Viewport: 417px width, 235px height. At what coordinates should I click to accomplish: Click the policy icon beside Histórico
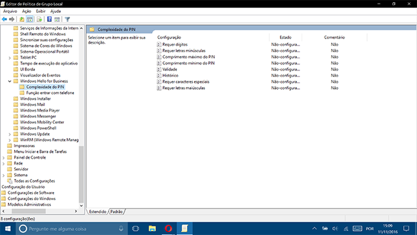159,76
